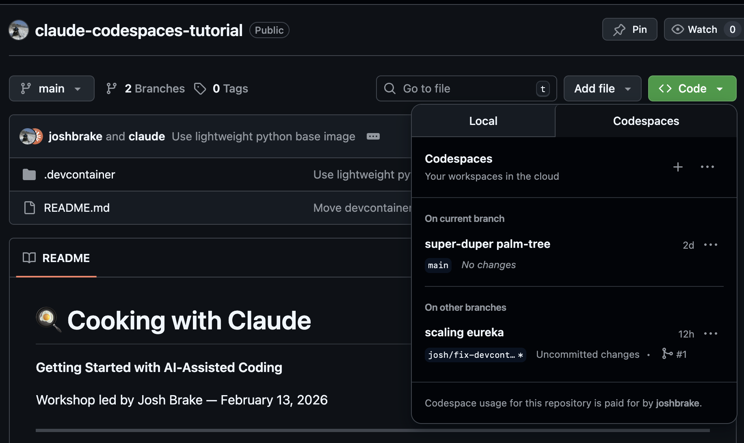Open pull request #1 link
This screenshot has width=744, height=443.
(x=675, y=354)
